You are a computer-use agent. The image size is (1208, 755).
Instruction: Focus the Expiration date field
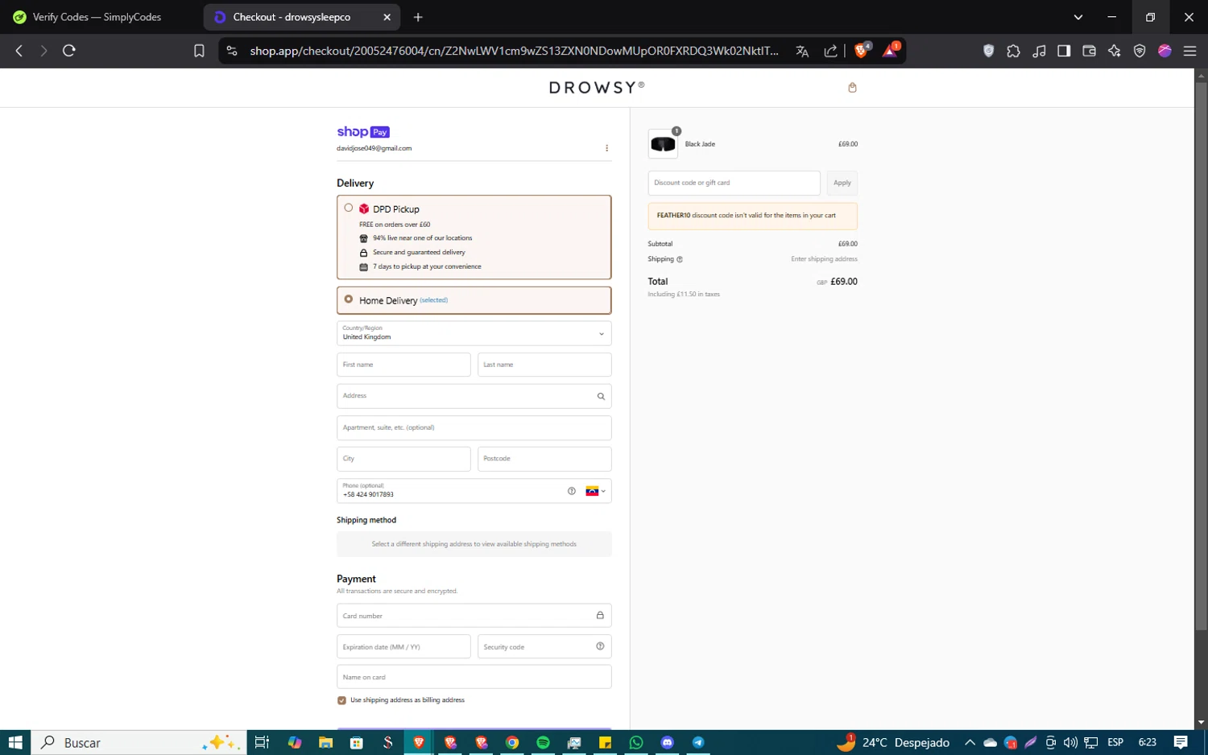point(403,646)
